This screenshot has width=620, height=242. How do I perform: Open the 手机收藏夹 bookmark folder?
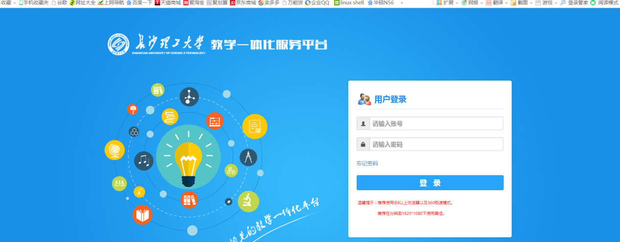(34, 3)
